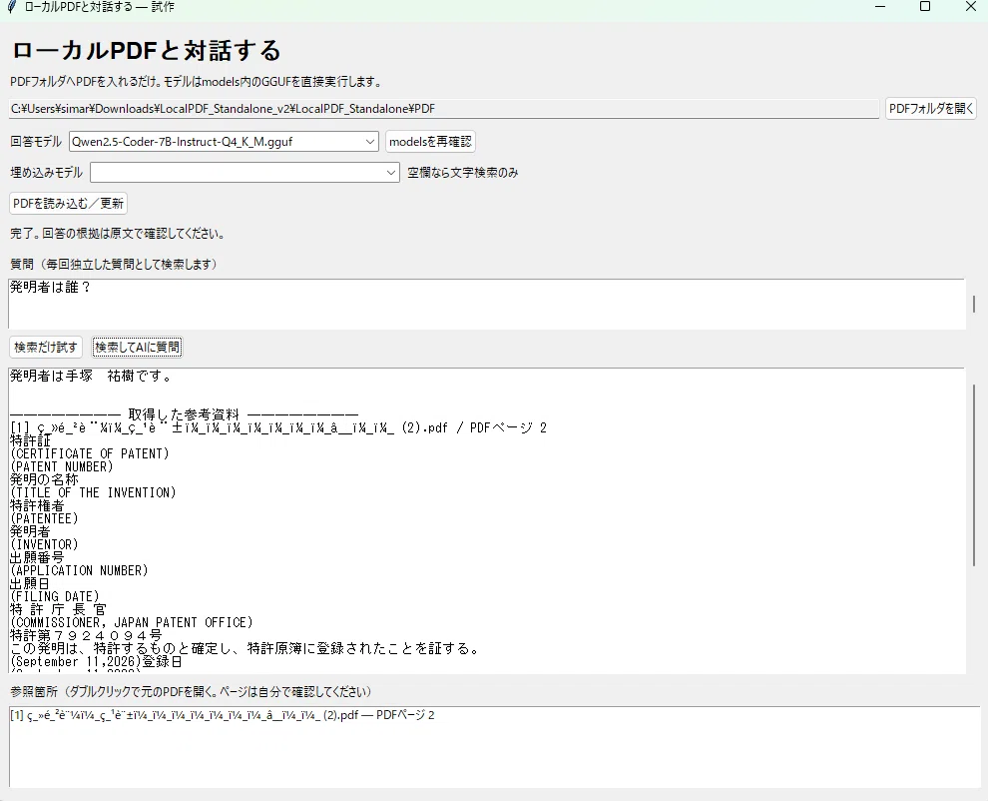Click the line (TITLE OF THE INVENTION)
The image size is (988, 801).
(93, 492)
